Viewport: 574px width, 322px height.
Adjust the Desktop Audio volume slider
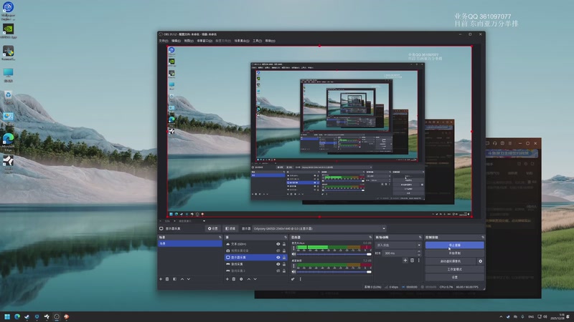click(x=334, y=272)
